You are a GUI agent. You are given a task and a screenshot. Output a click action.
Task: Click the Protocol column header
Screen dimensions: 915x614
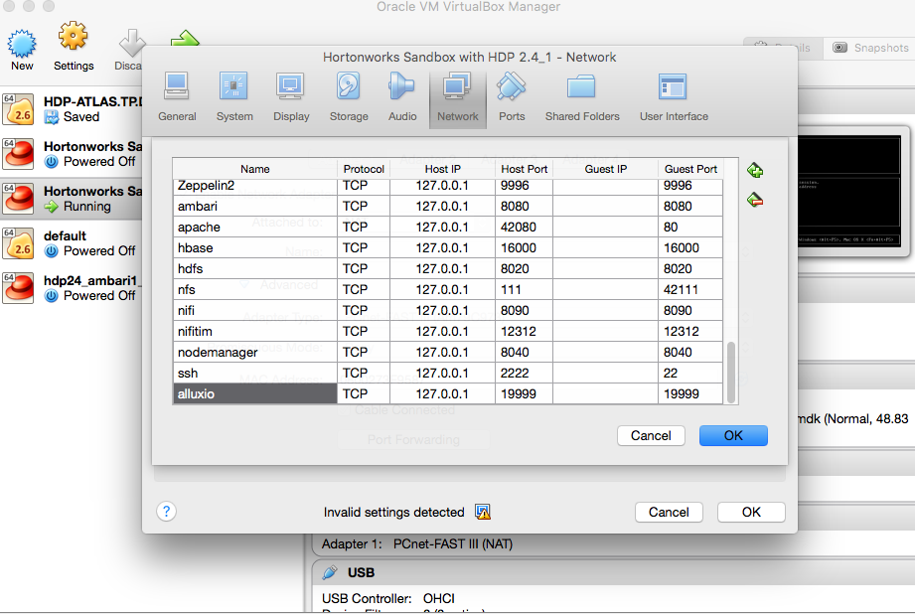coord(364,169)
